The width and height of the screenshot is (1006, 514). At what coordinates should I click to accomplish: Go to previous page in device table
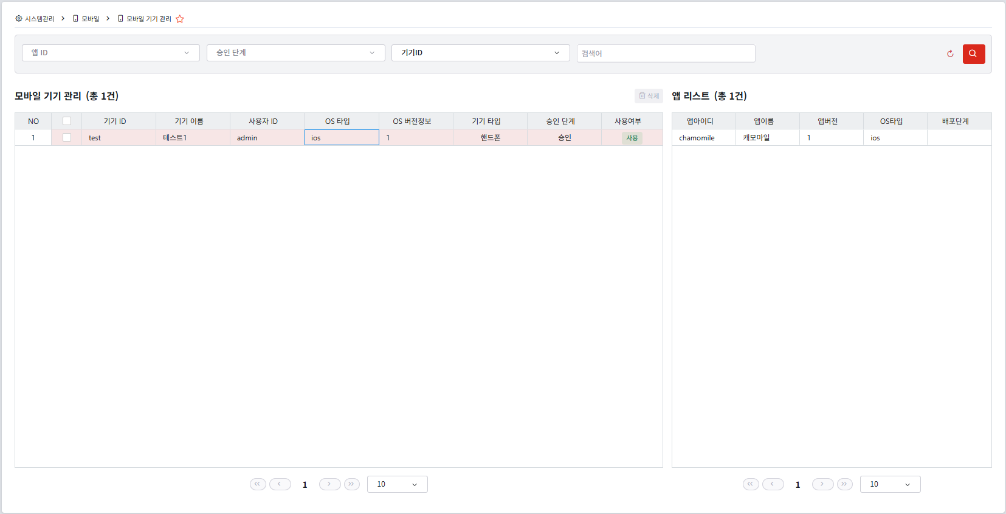click(280, 484)
